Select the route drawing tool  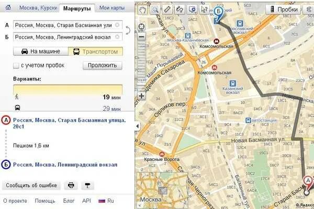(180, 9)
